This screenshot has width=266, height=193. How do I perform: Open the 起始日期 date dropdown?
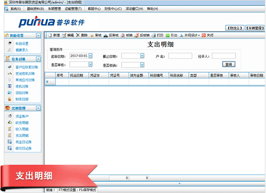pos(91,56)
